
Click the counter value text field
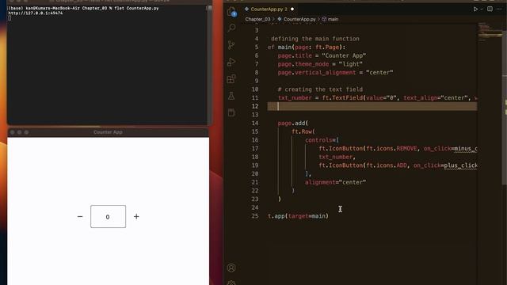click(108, 216)
